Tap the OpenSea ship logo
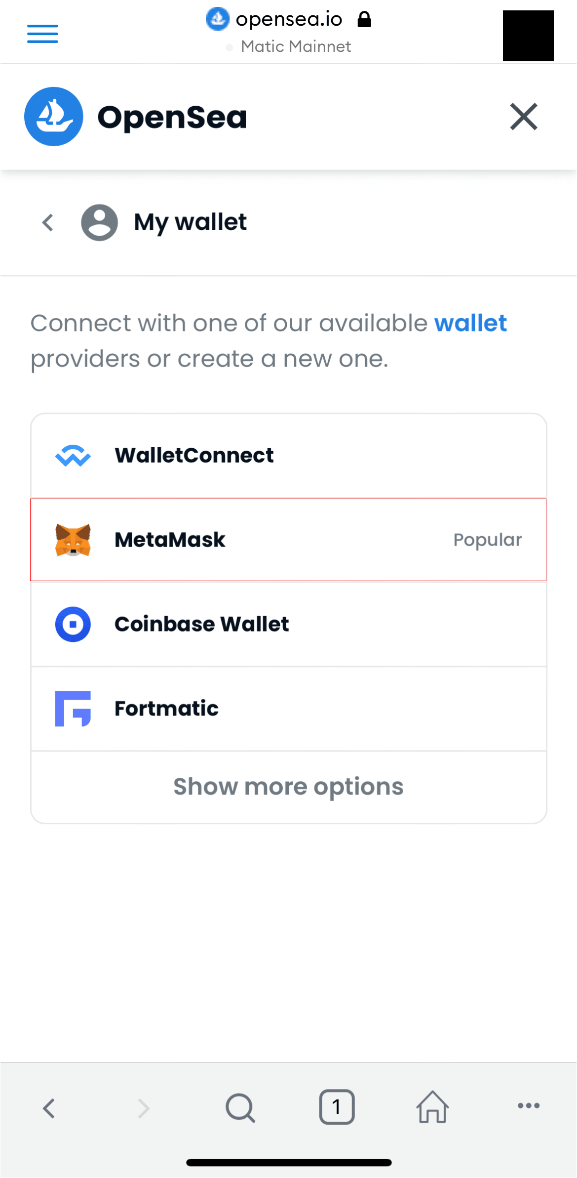 point(54,117)
